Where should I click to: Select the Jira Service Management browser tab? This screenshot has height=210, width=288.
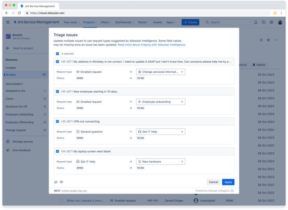[39, 6]
